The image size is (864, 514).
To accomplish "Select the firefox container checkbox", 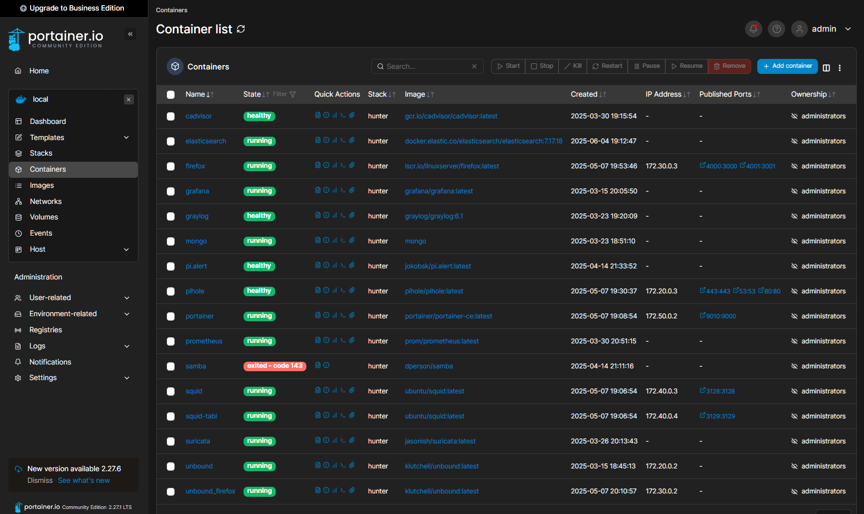I will click(x=171, y=166).
